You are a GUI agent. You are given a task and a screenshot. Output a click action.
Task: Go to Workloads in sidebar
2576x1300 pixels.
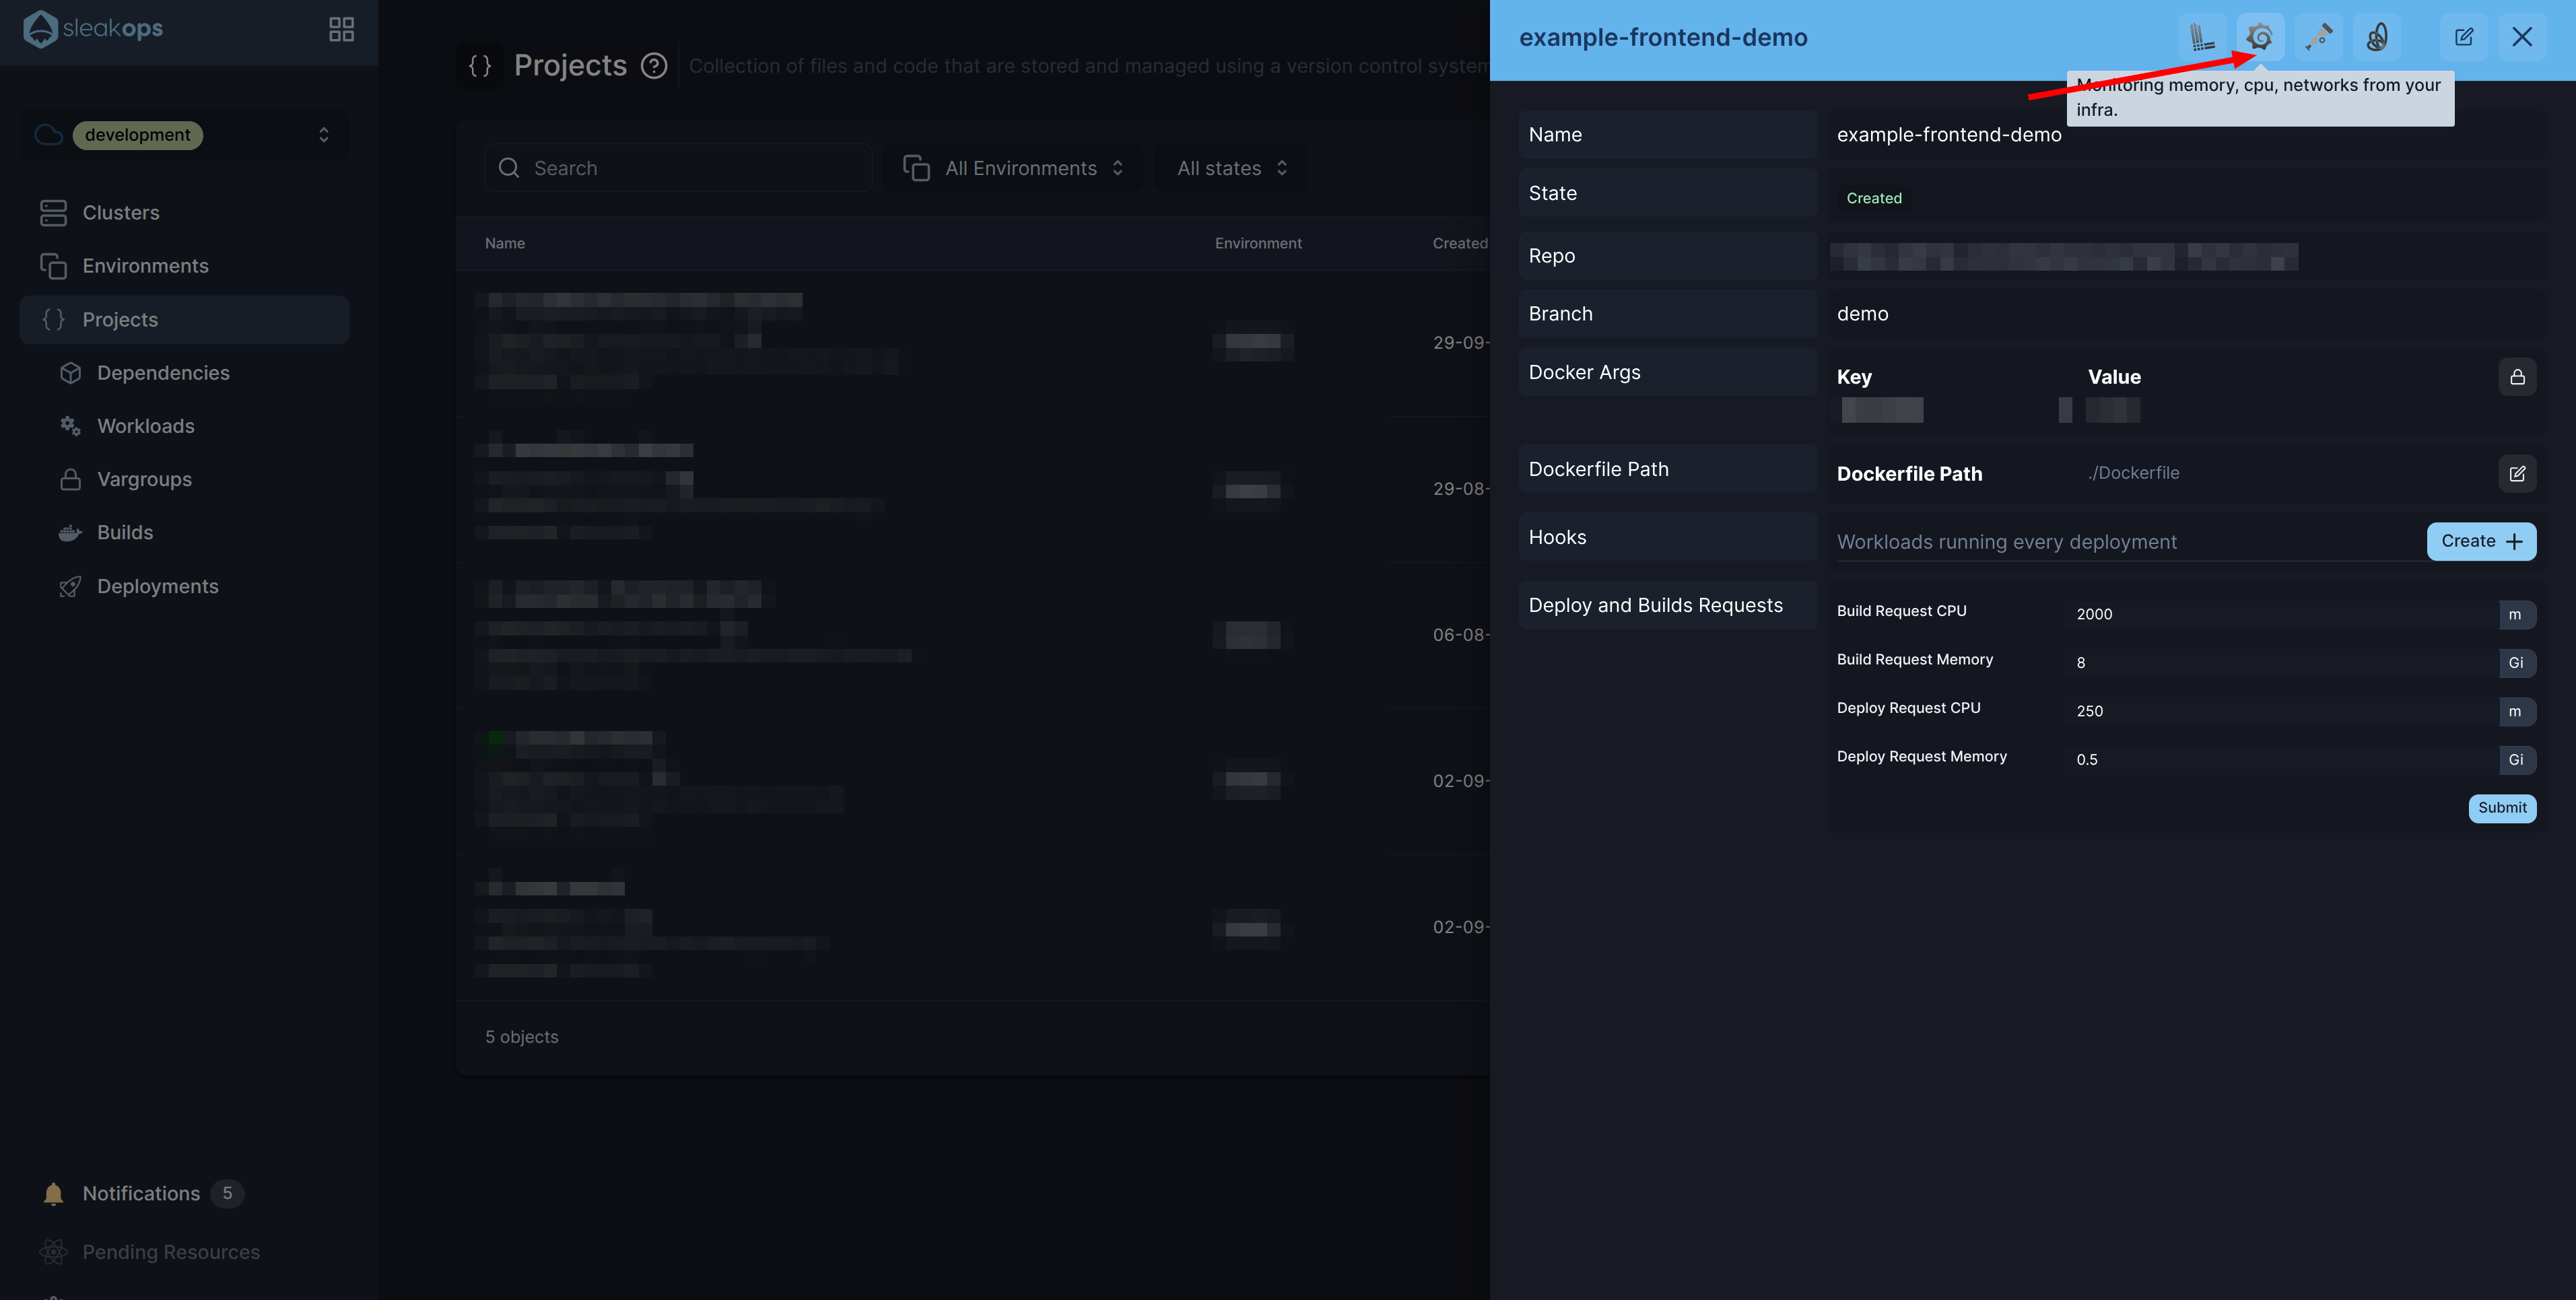pos(146,426)
